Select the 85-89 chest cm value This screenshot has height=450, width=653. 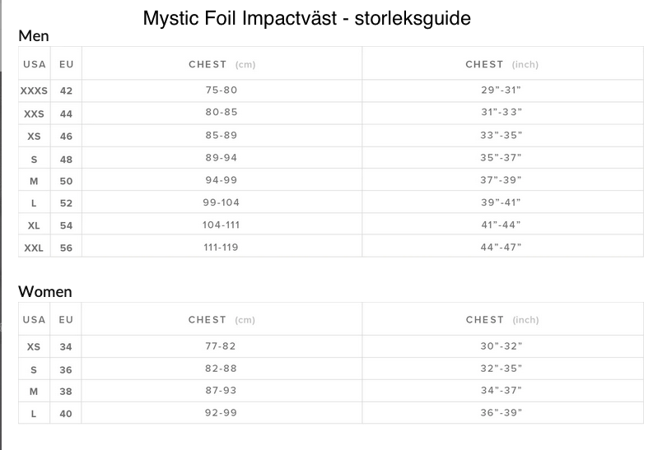pos(221,135)
